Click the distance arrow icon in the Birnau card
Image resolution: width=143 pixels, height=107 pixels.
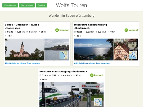pyautogui.click(x=15, y=32)
